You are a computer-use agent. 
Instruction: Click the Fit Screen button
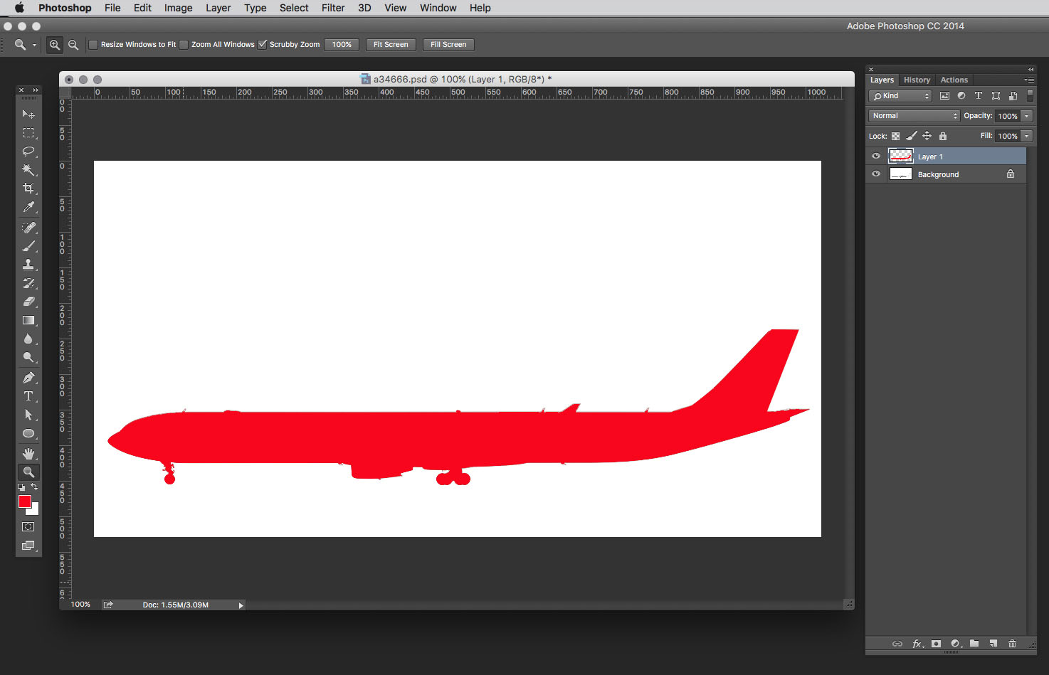pos(391,45)
